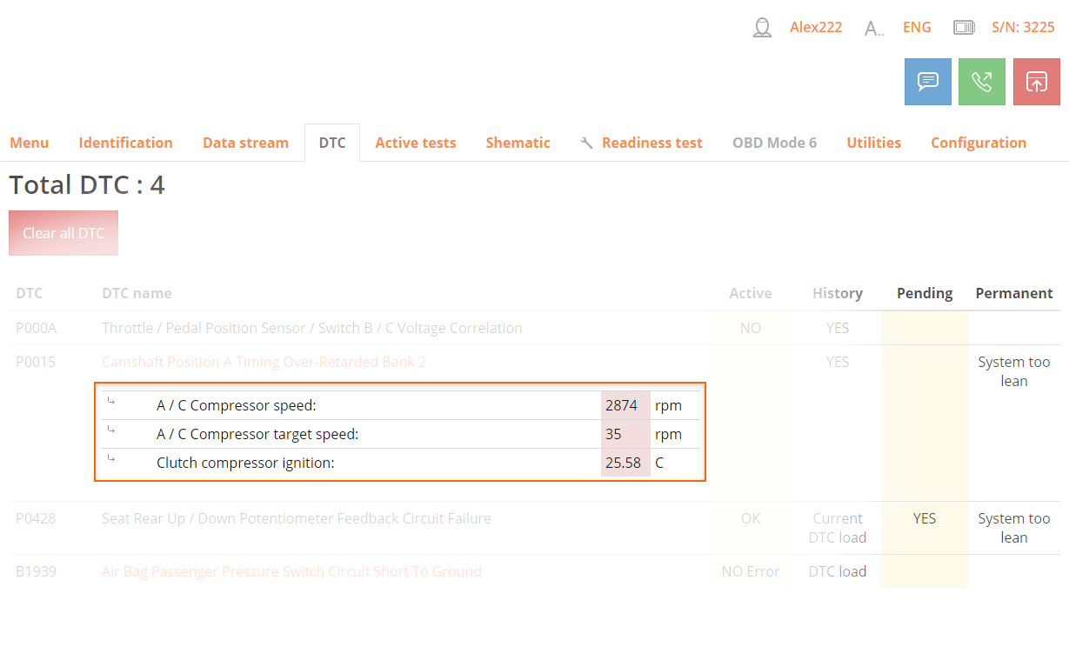Open the Active tests tab
This screenshot has height=647, width=1069.
click(415, 143)
